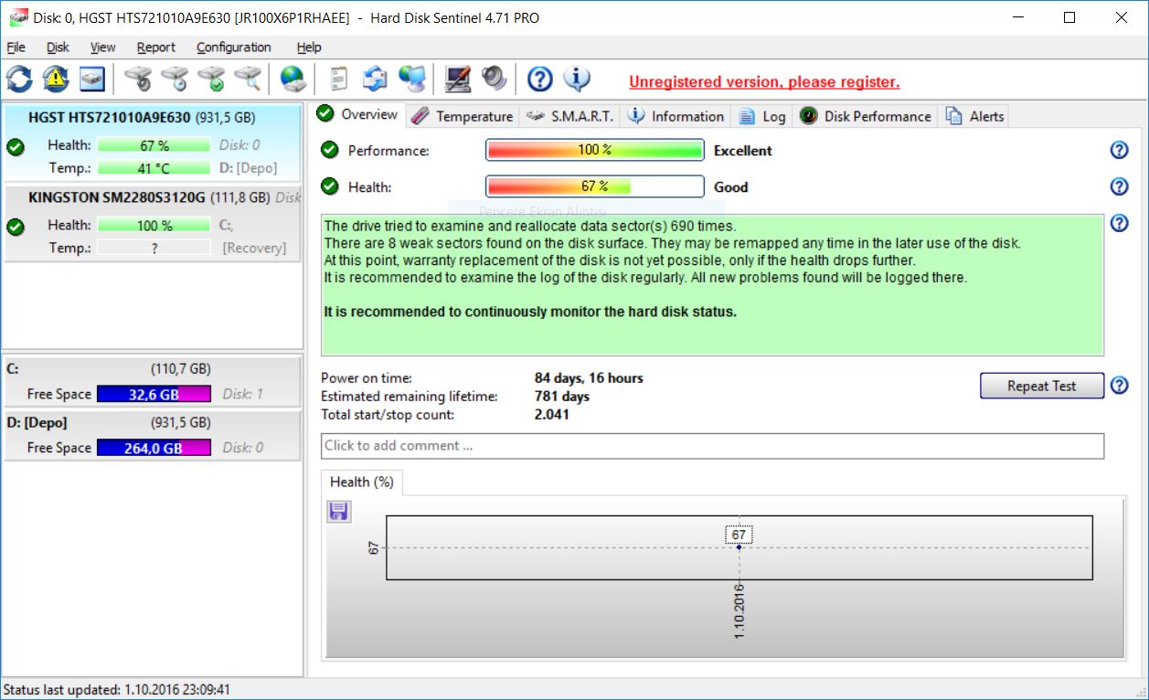This screenshot has height=700, width=1149.
Task: Switch to the Temperature tab
Action: tap(463, 116)
